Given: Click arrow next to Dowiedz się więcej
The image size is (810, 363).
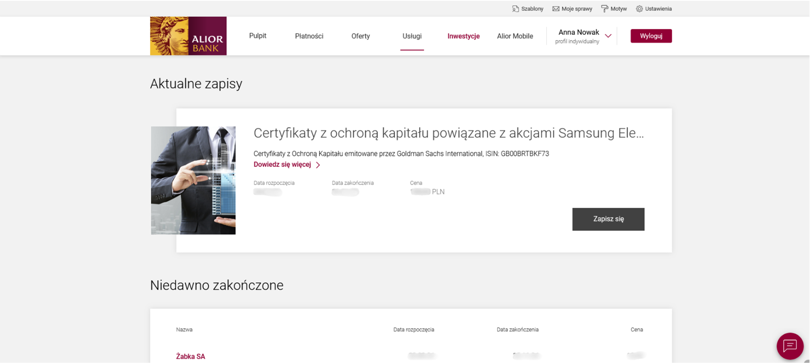Looking at the screenshot, I should pos(318,165).
